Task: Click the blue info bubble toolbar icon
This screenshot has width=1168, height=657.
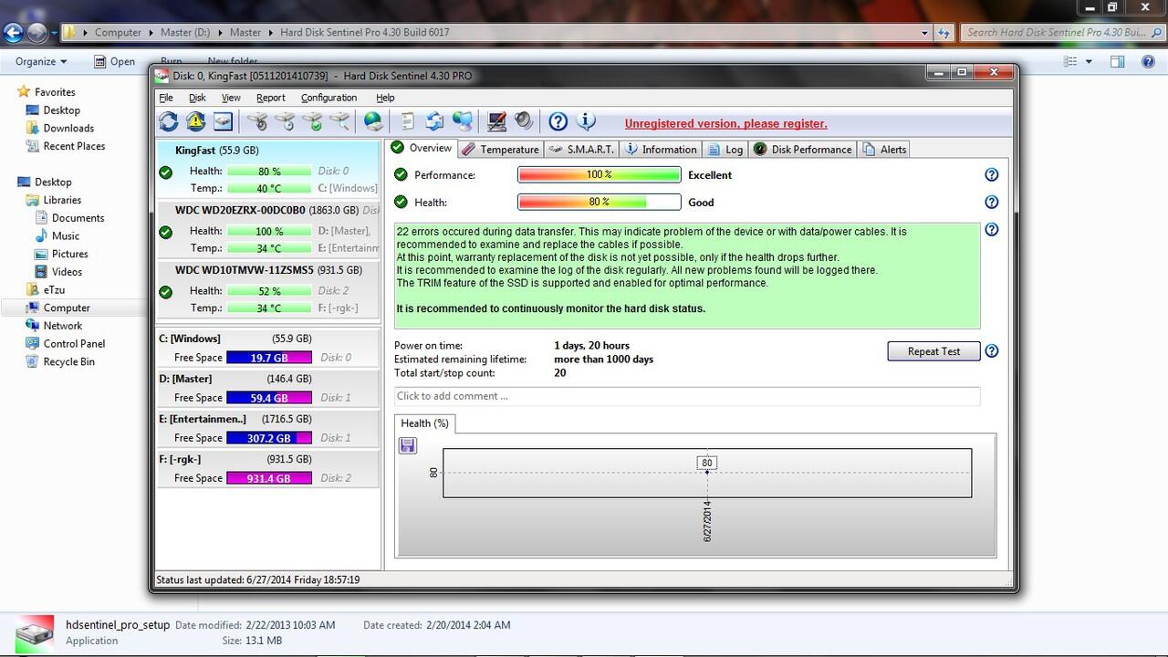Action: click(x=586, y=121)
